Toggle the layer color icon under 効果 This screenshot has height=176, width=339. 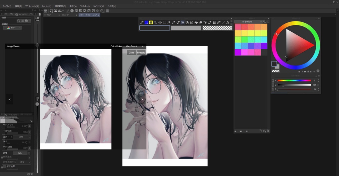[x=26, y=21]
